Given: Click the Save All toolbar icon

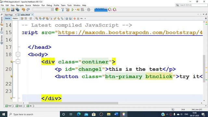Looking at the screenshot, I should pyautogui.click(x=17, y=9).
